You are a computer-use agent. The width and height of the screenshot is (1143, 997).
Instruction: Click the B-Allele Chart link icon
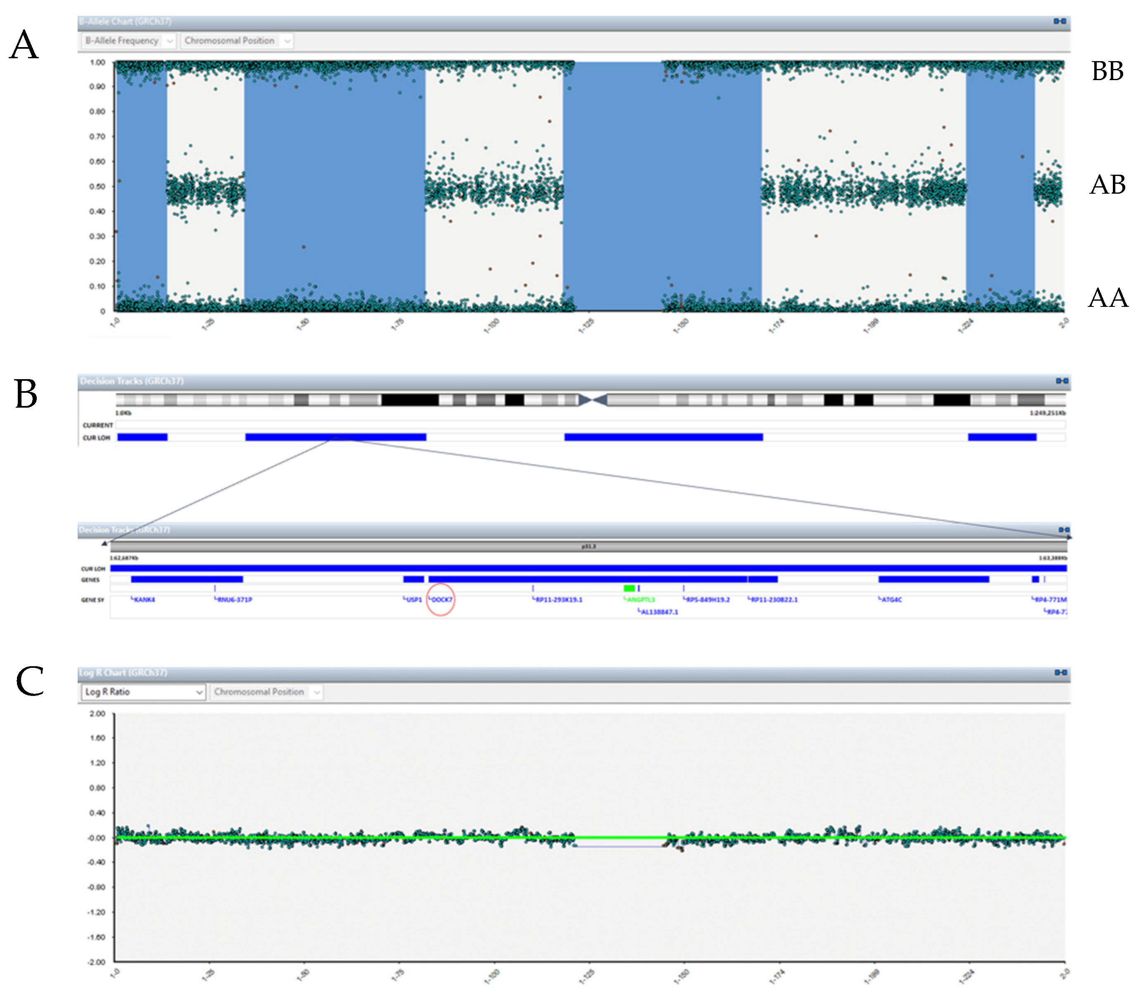click(1059, 21)
